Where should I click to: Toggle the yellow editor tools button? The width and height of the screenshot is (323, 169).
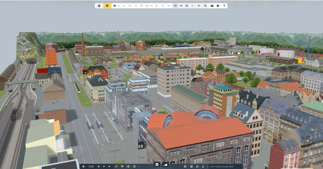(107, 6)
